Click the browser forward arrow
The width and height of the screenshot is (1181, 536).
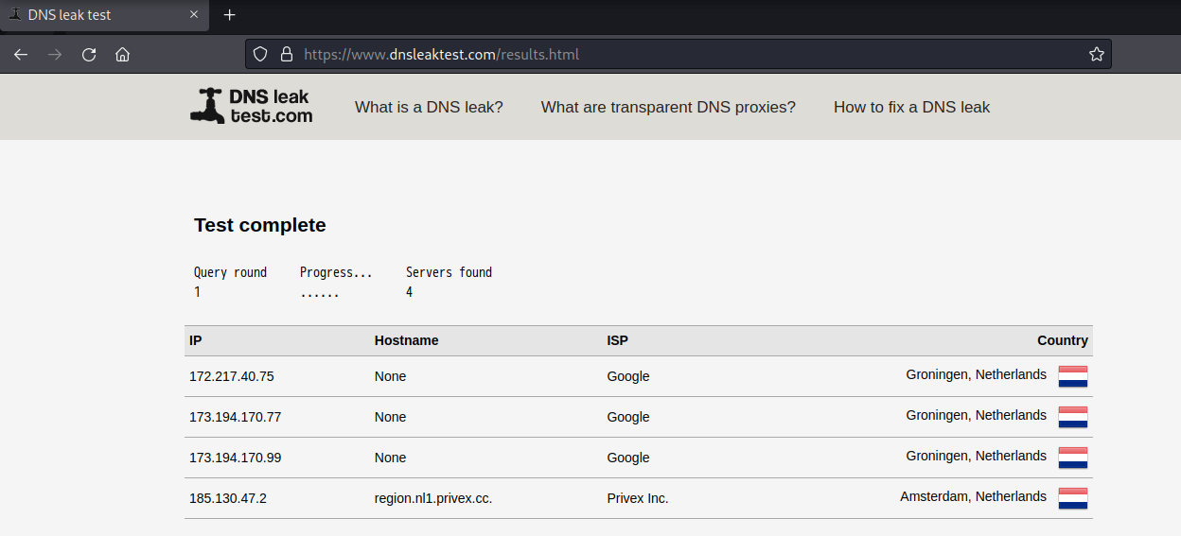55,55
